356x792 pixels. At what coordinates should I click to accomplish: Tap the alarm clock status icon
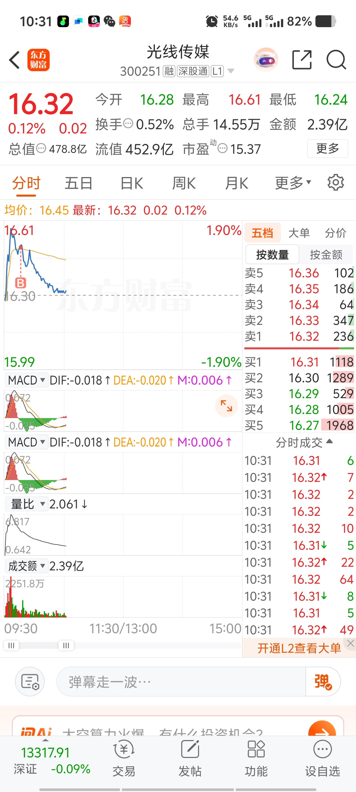point(212,21)
